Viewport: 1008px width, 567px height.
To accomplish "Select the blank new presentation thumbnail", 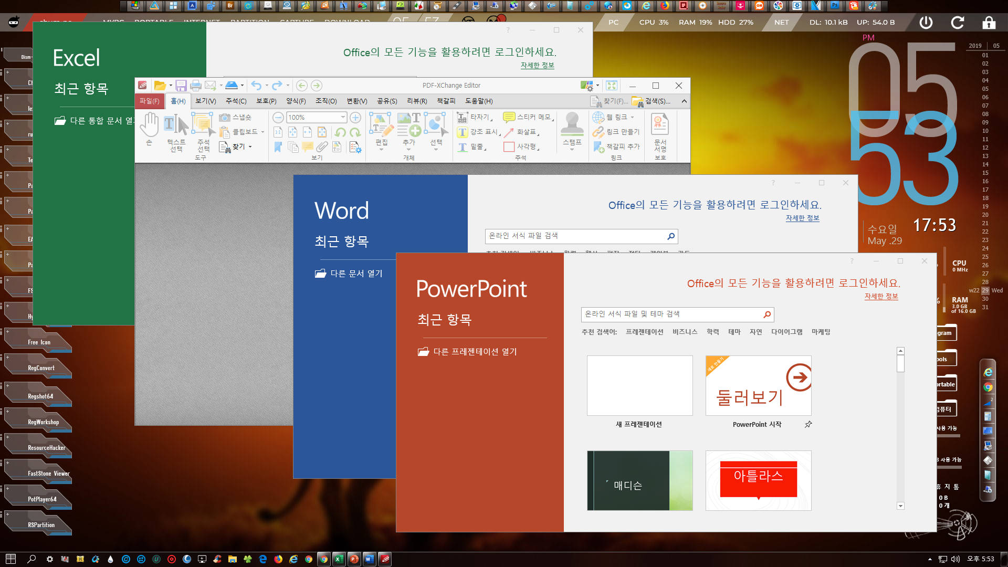I will pos(639,386).
